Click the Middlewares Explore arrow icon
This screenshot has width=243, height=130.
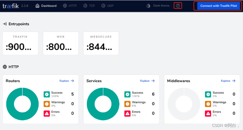click(234, 81)
